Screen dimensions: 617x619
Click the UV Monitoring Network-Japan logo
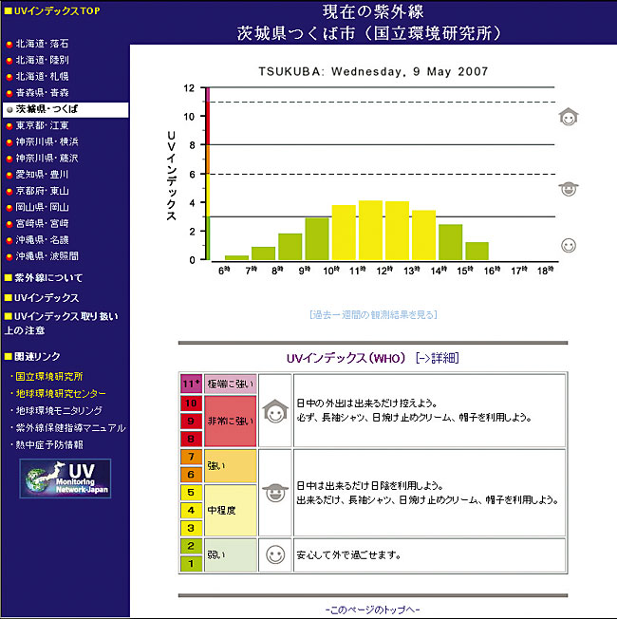(x=65, y=478)
